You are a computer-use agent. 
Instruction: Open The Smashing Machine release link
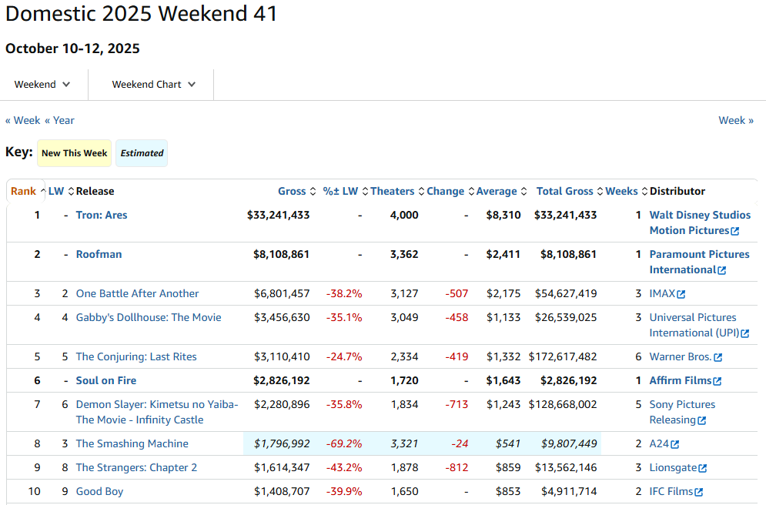click(132, 444)
